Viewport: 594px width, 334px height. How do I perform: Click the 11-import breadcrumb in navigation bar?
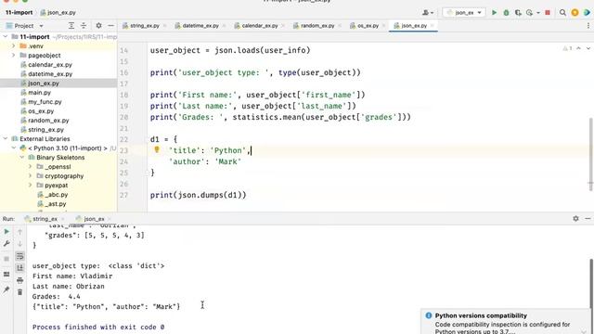click(x=19, y=12)
